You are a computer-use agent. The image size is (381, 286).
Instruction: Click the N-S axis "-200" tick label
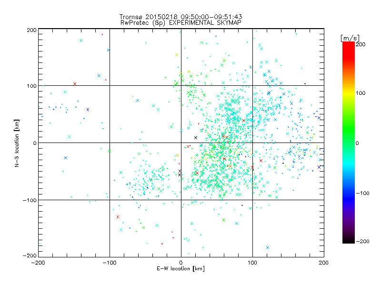[30, 255]
